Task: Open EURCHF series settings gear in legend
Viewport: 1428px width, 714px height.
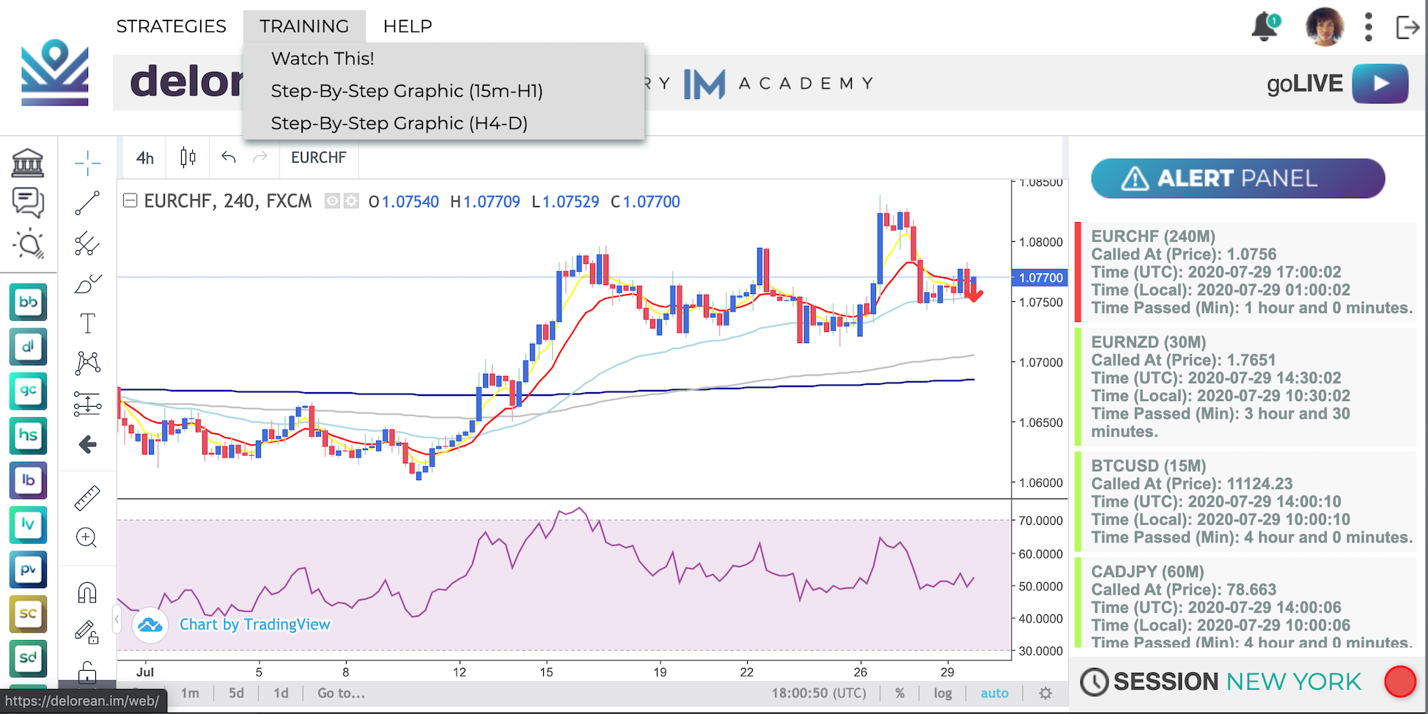Action: point(351,201)
